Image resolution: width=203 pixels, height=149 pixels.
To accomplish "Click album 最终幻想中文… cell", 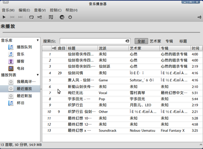I will [174, 93].
